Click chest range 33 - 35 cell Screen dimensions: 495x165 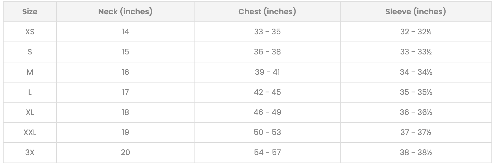point(267,32)
